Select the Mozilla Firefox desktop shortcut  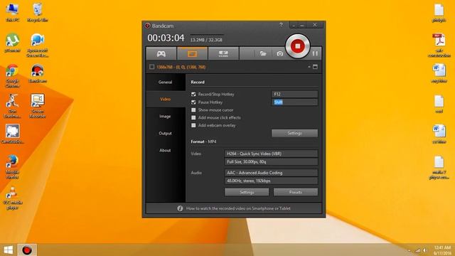point(13,167)
